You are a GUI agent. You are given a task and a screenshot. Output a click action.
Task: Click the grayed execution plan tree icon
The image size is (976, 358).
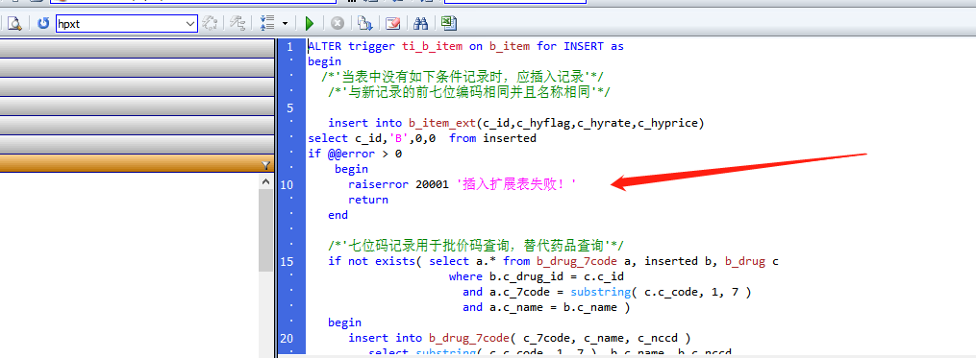(238, 24)
